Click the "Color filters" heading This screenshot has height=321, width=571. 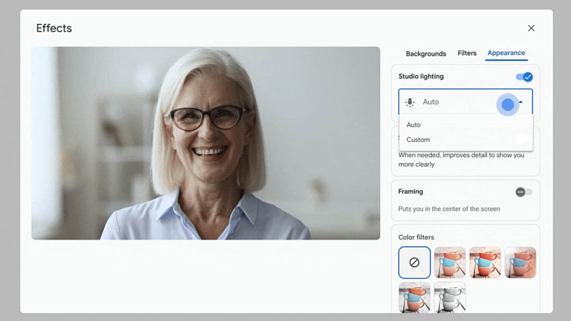[x=416, y=237]
